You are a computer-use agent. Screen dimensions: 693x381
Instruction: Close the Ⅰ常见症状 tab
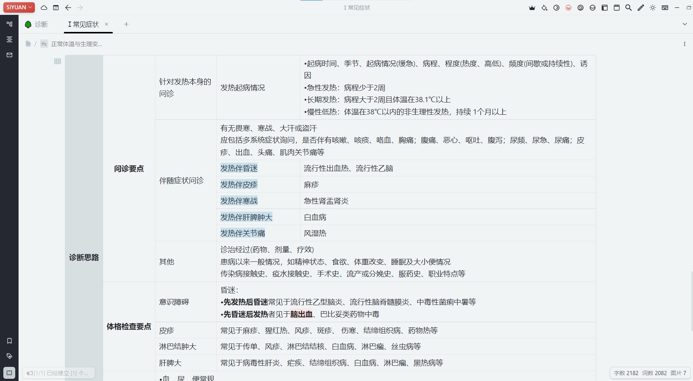tap(107, 24)
